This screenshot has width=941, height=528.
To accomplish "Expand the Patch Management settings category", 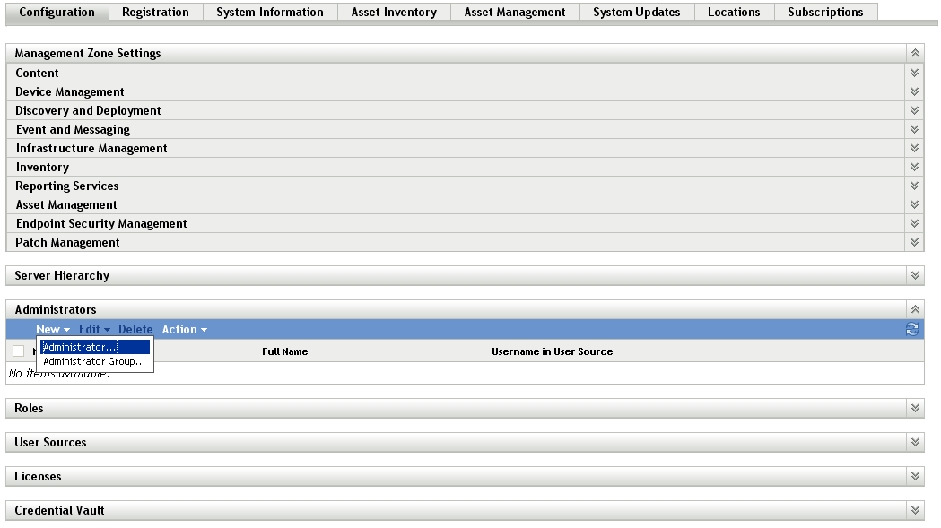I will tap(914, 242).
